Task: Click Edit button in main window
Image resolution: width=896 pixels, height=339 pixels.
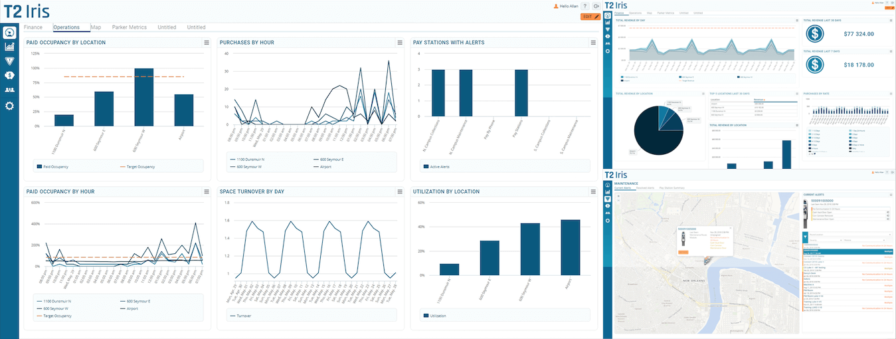Action: [590, 16]
